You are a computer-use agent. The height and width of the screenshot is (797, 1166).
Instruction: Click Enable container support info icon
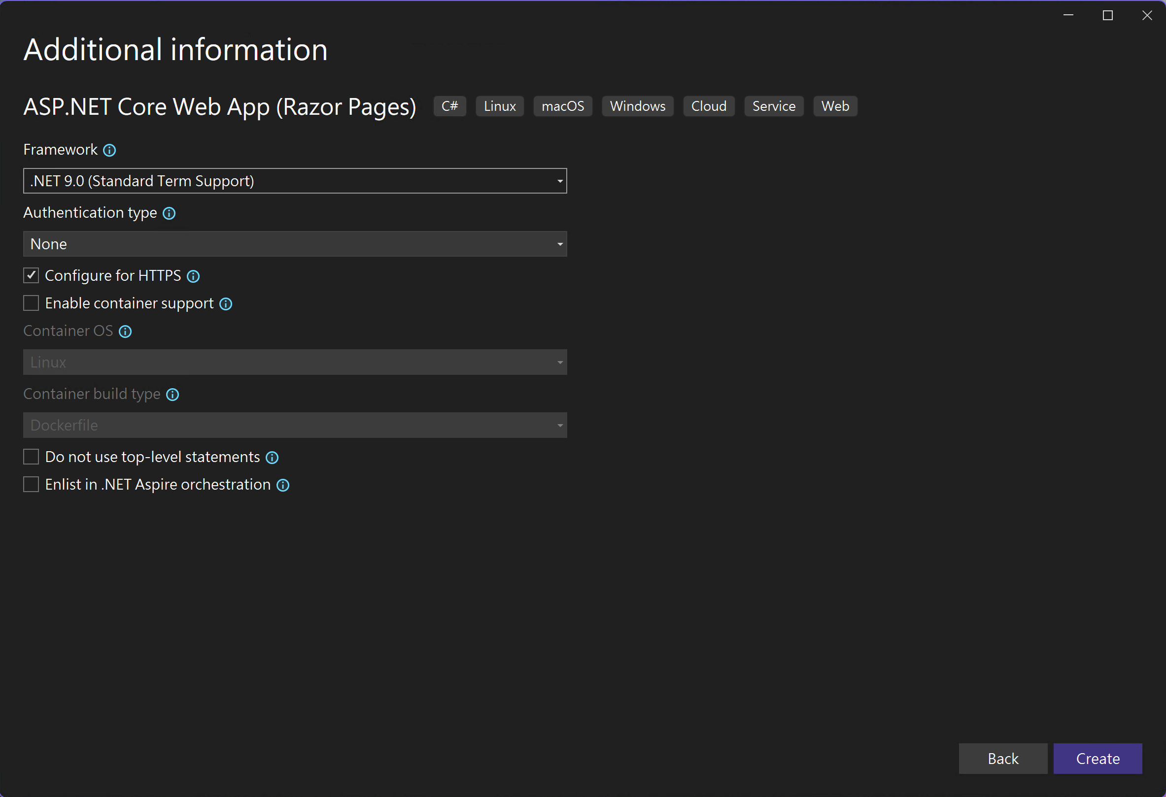coord(226,304)
